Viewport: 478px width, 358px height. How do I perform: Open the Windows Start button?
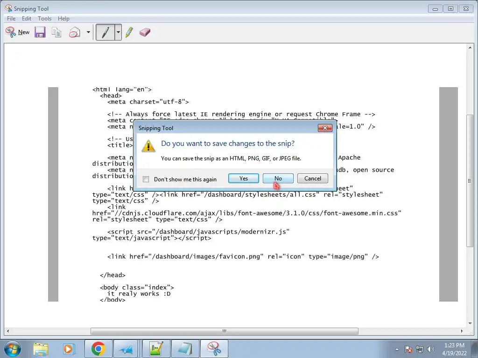[x=12, y=349]
